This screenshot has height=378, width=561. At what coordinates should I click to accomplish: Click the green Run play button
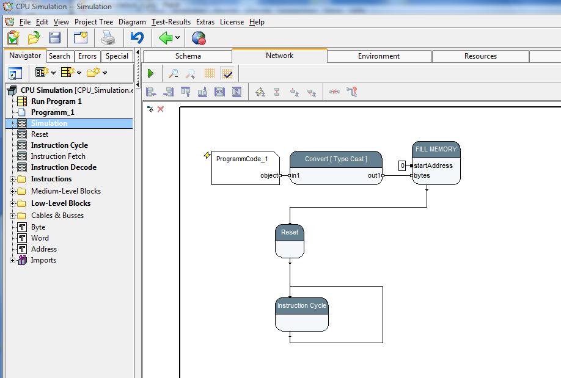point(150,73)
